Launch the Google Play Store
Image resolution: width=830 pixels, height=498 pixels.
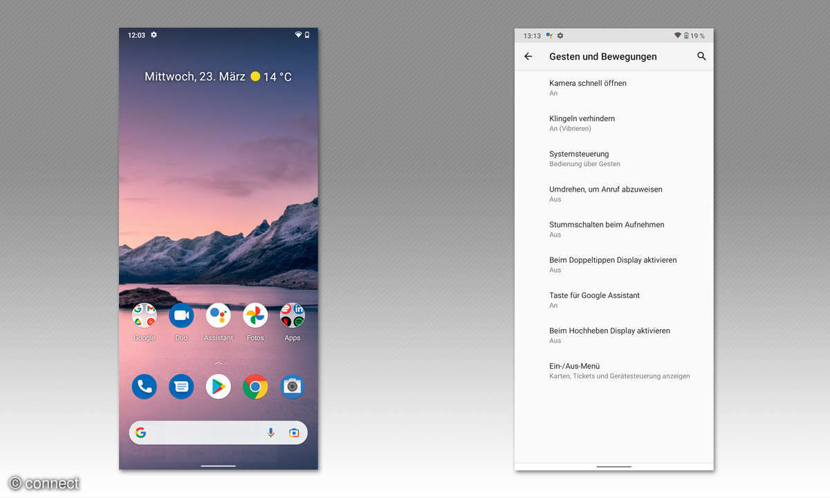click(219, 387)
